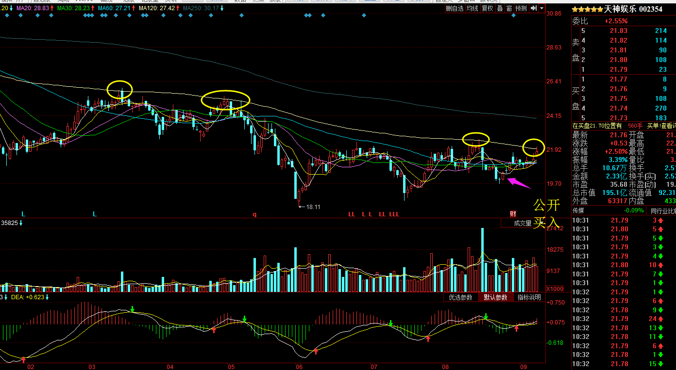Image resolution: width=676 pixels, height=370 pixels.
Task: Click the 天神娱乐 stock name
Action: coord(620,9)
